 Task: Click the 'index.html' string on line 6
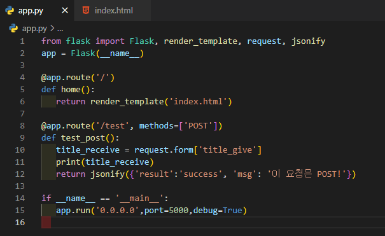[198, 102]
